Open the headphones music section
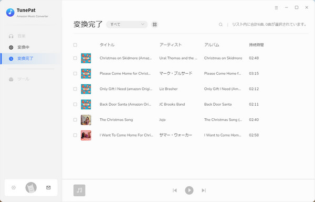 pos(17,36)
